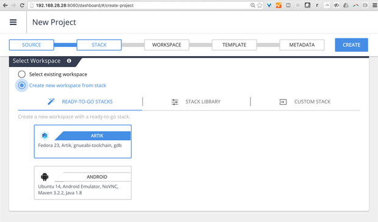Click the Google Drive extension icon
This screenshot has height=222, width=378.
point(346,5)
